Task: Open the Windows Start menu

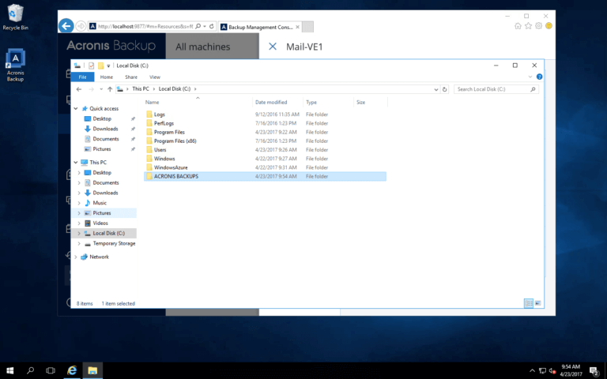Action: point(10,370)
